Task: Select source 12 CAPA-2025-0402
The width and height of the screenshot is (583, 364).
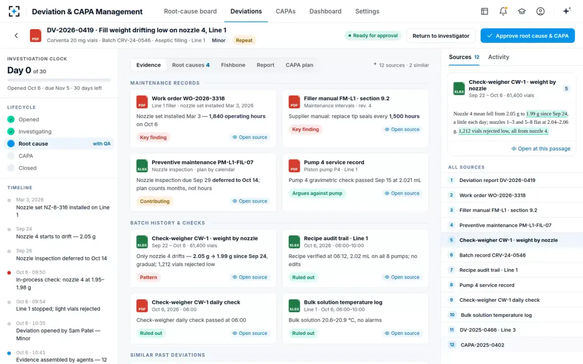Action: click(x=512, y=345)
